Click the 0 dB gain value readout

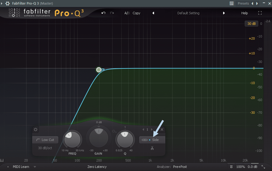point(99,122)
